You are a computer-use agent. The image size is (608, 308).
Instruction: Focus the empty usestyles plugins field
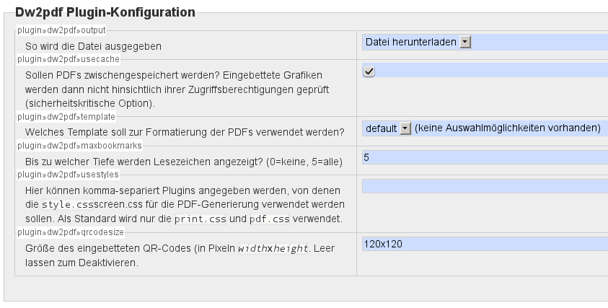tap(483, 186)
